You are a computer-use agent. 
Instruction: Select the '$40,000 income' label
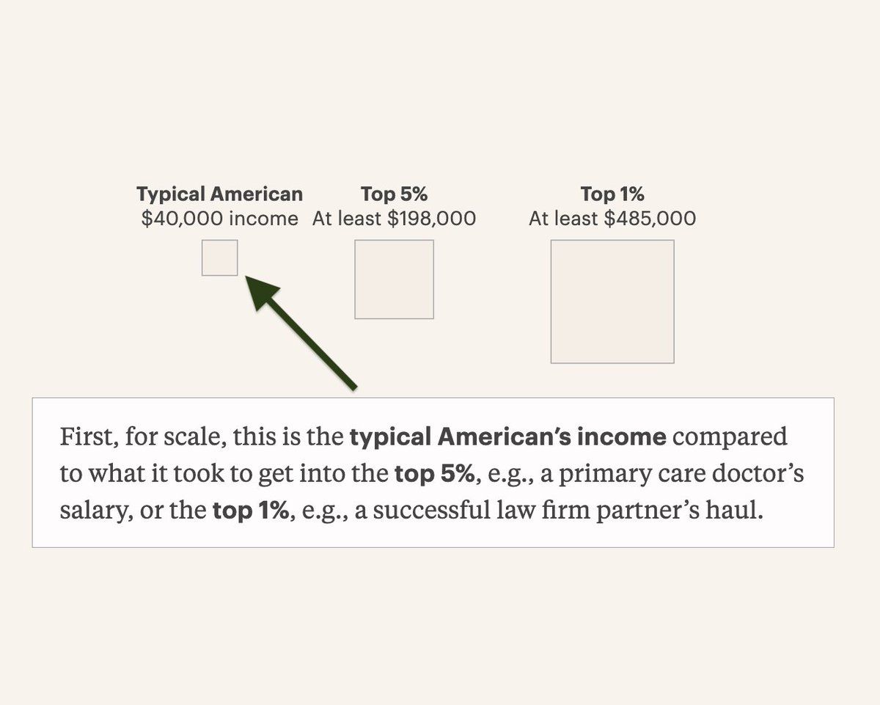tap(220, 219)
